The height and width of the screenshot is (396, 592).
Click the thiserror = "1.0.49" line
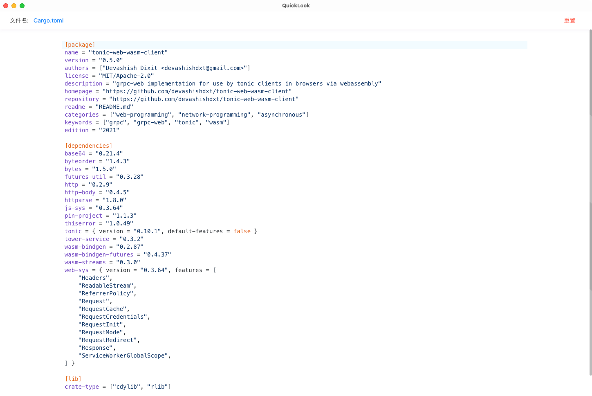tap(99, 224)
